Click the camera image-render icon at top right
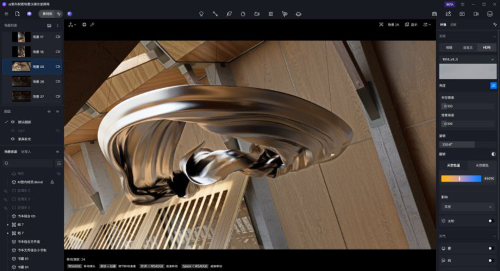The height and width of the screenshot is (271, 500). (462, 14)
